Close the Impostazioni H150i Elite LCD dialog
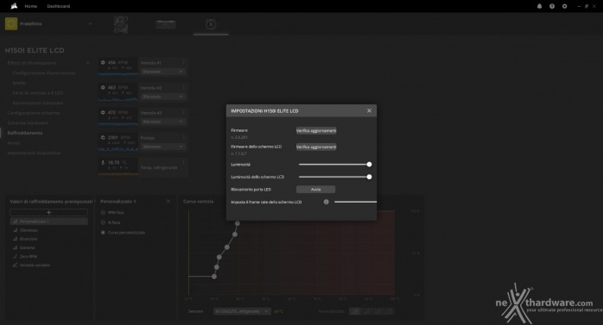Viewport: 603px width, 325px height. point(369,110)
